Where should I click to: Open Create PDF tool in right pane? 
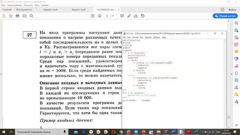tap(236, 37)
